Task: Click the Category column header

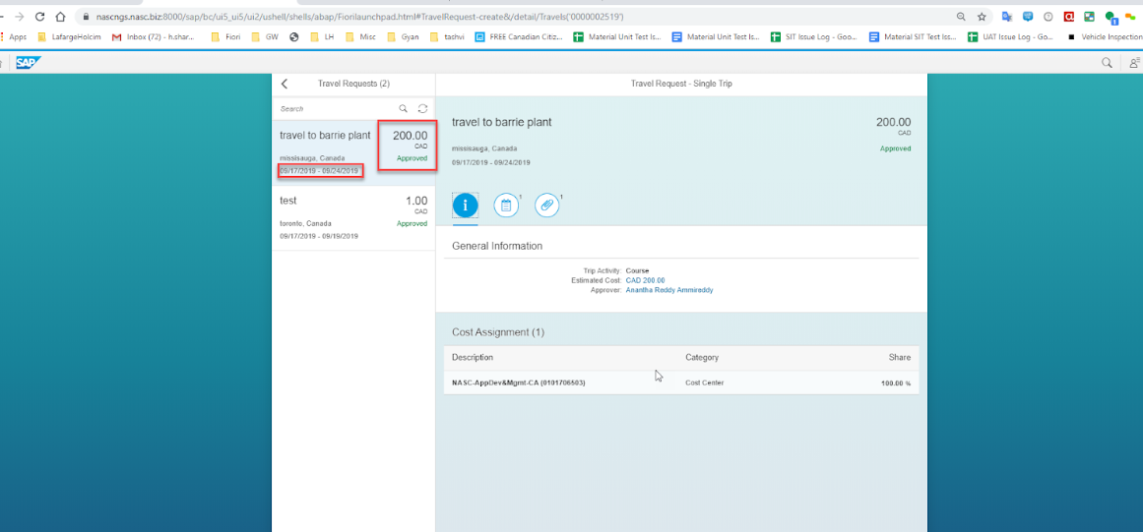Action: click(702, 357)
